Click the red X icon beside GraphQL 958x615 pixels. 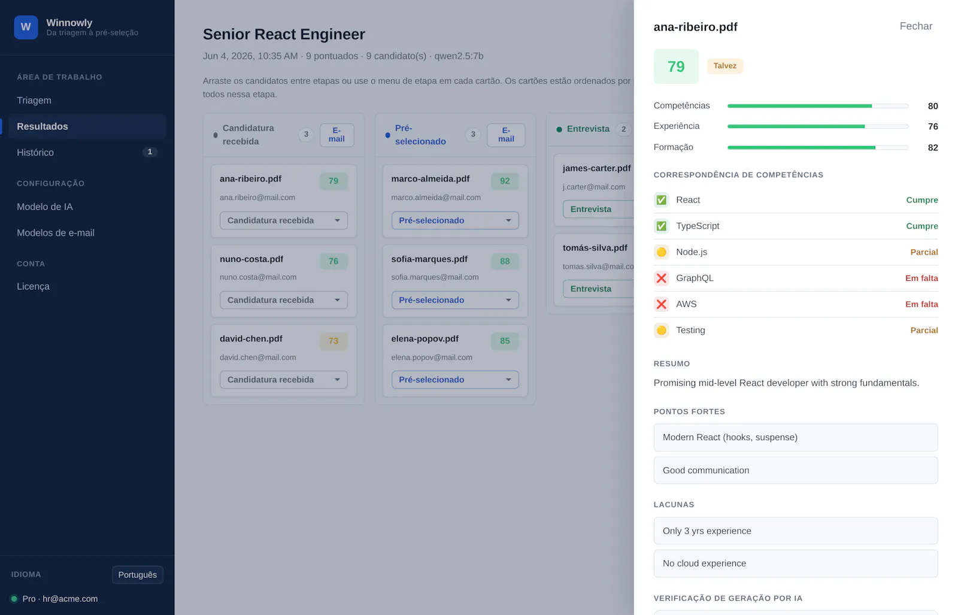tap(661, 278)
